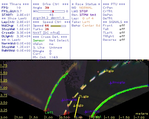
Task: Click the Pix Cnt value 1163
Action: pos(53,57)
